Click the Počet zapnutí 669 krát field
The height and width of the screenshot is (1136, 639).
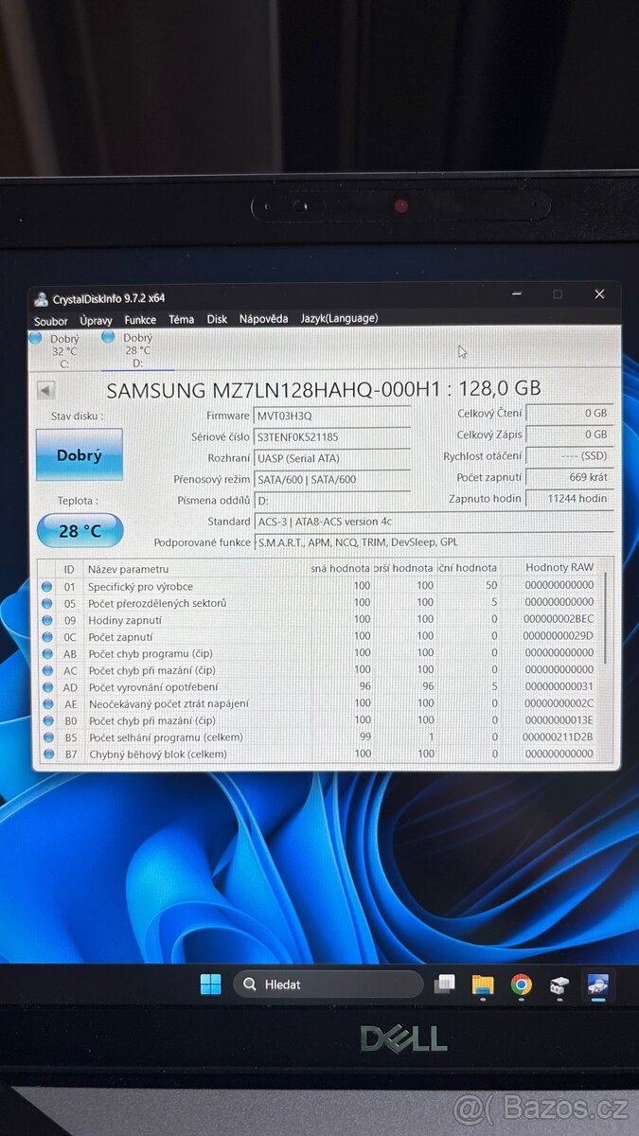coord(569,477)
